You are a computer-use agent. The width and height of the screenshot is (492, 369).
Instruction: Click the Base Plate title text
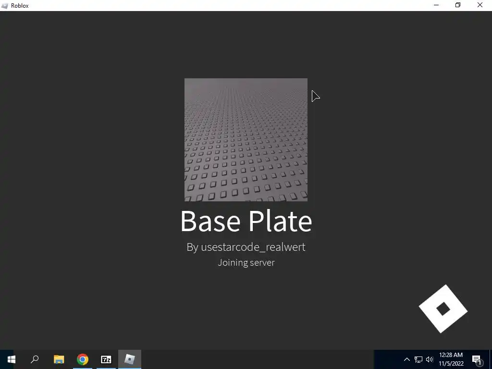[x=246, y=221]
